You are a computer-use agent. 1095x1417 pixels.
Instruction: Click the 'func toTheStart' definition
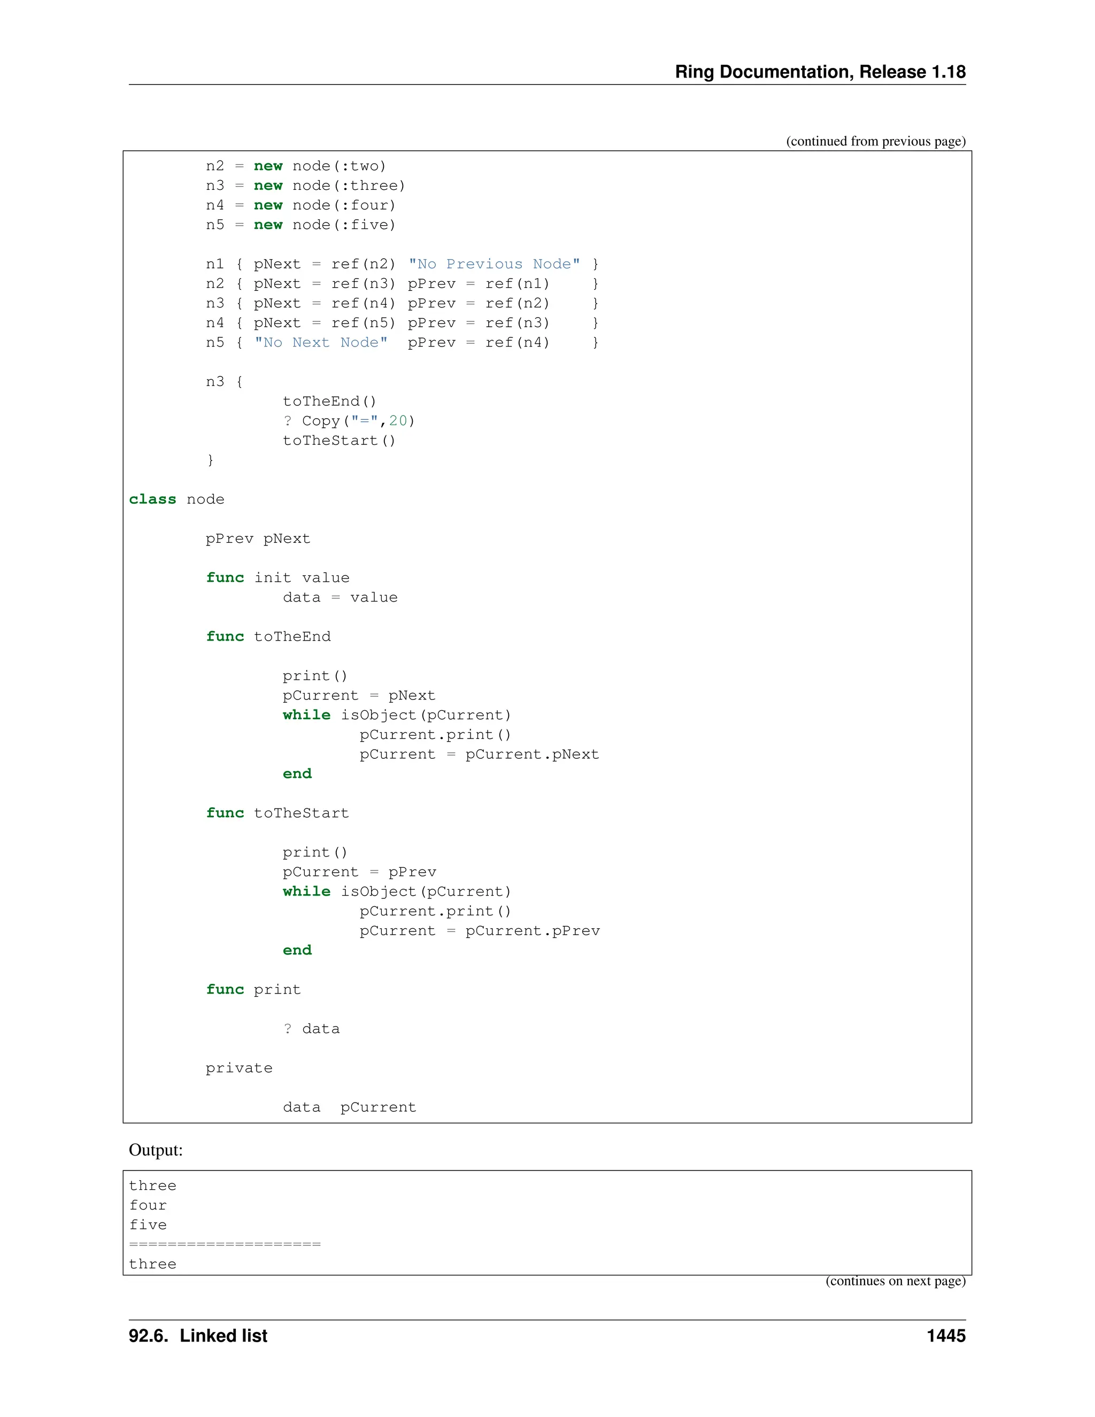click(x=277, y=813)
